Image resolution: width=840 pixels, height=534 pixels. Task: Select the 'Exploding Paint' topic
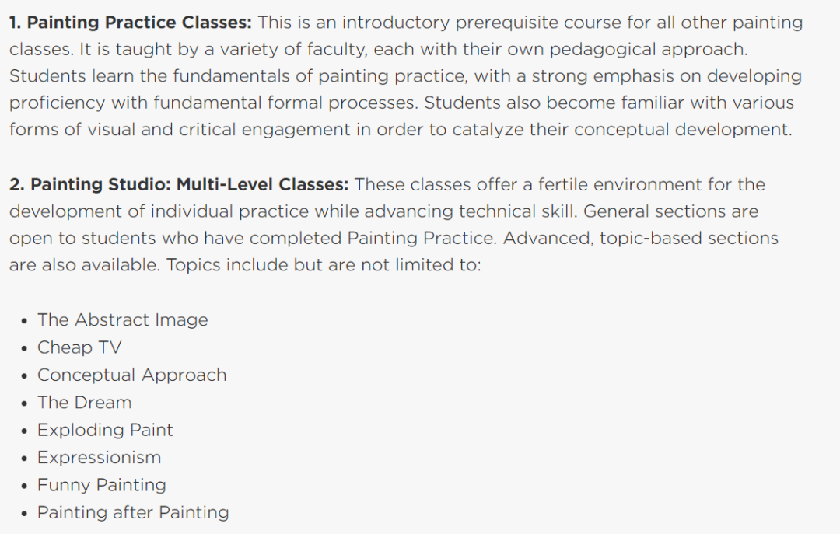point(106,430)
